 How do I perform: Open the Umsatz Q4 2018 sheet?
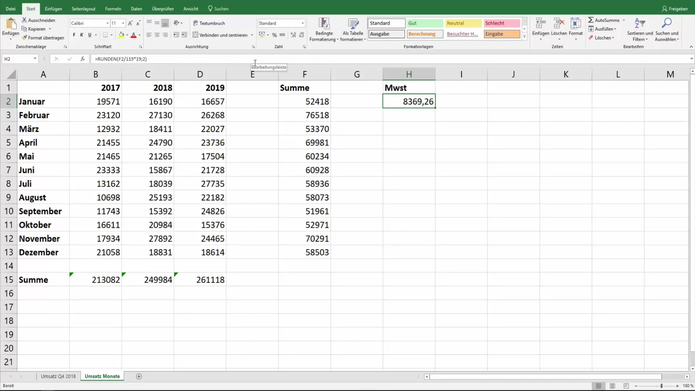point(58,377)
